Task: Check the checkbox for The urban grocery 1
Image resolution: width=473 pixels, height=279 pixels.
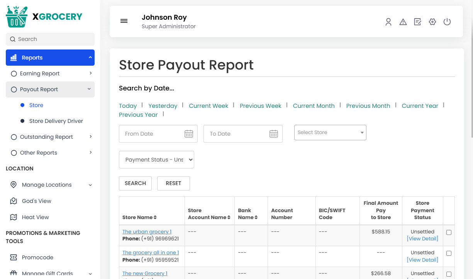Action: 449,232
